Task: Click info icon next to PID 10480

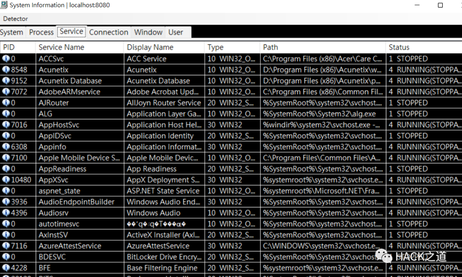Action: coord(6,180)
